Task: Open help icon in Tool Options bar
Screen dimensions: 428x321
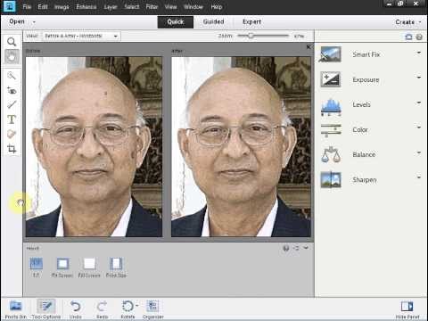Action: tap(286, 248)
